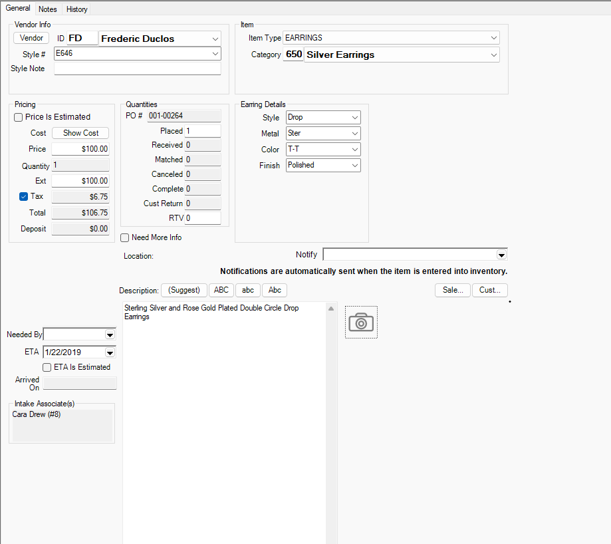Click into the Style Note field

pyautogui.click(x=137, y=69)
